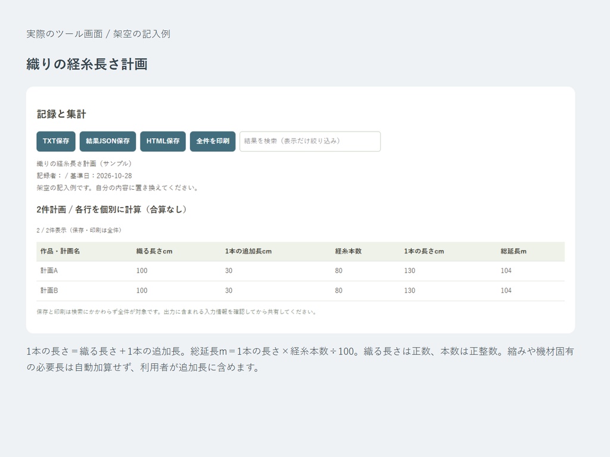610x457 pixels.
Task: Select the 計画A row name cell
Action: tap(49, 271)
